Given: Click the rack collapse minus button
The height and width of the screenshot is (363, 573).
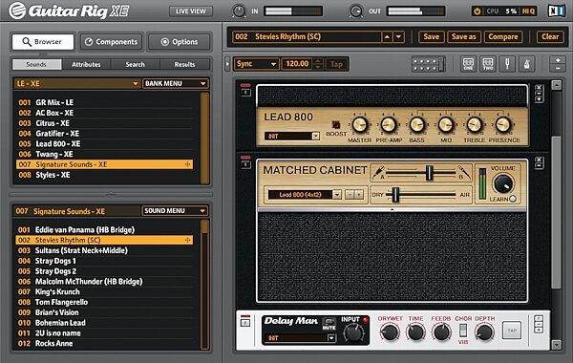Looking at the screenshot, I should [558, 68].
